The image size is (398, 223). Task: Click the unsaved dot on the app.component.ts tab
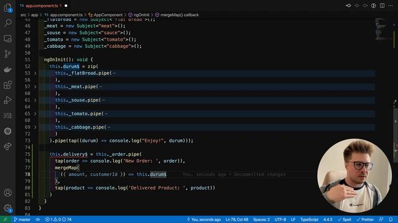click(x=66, y=6)
